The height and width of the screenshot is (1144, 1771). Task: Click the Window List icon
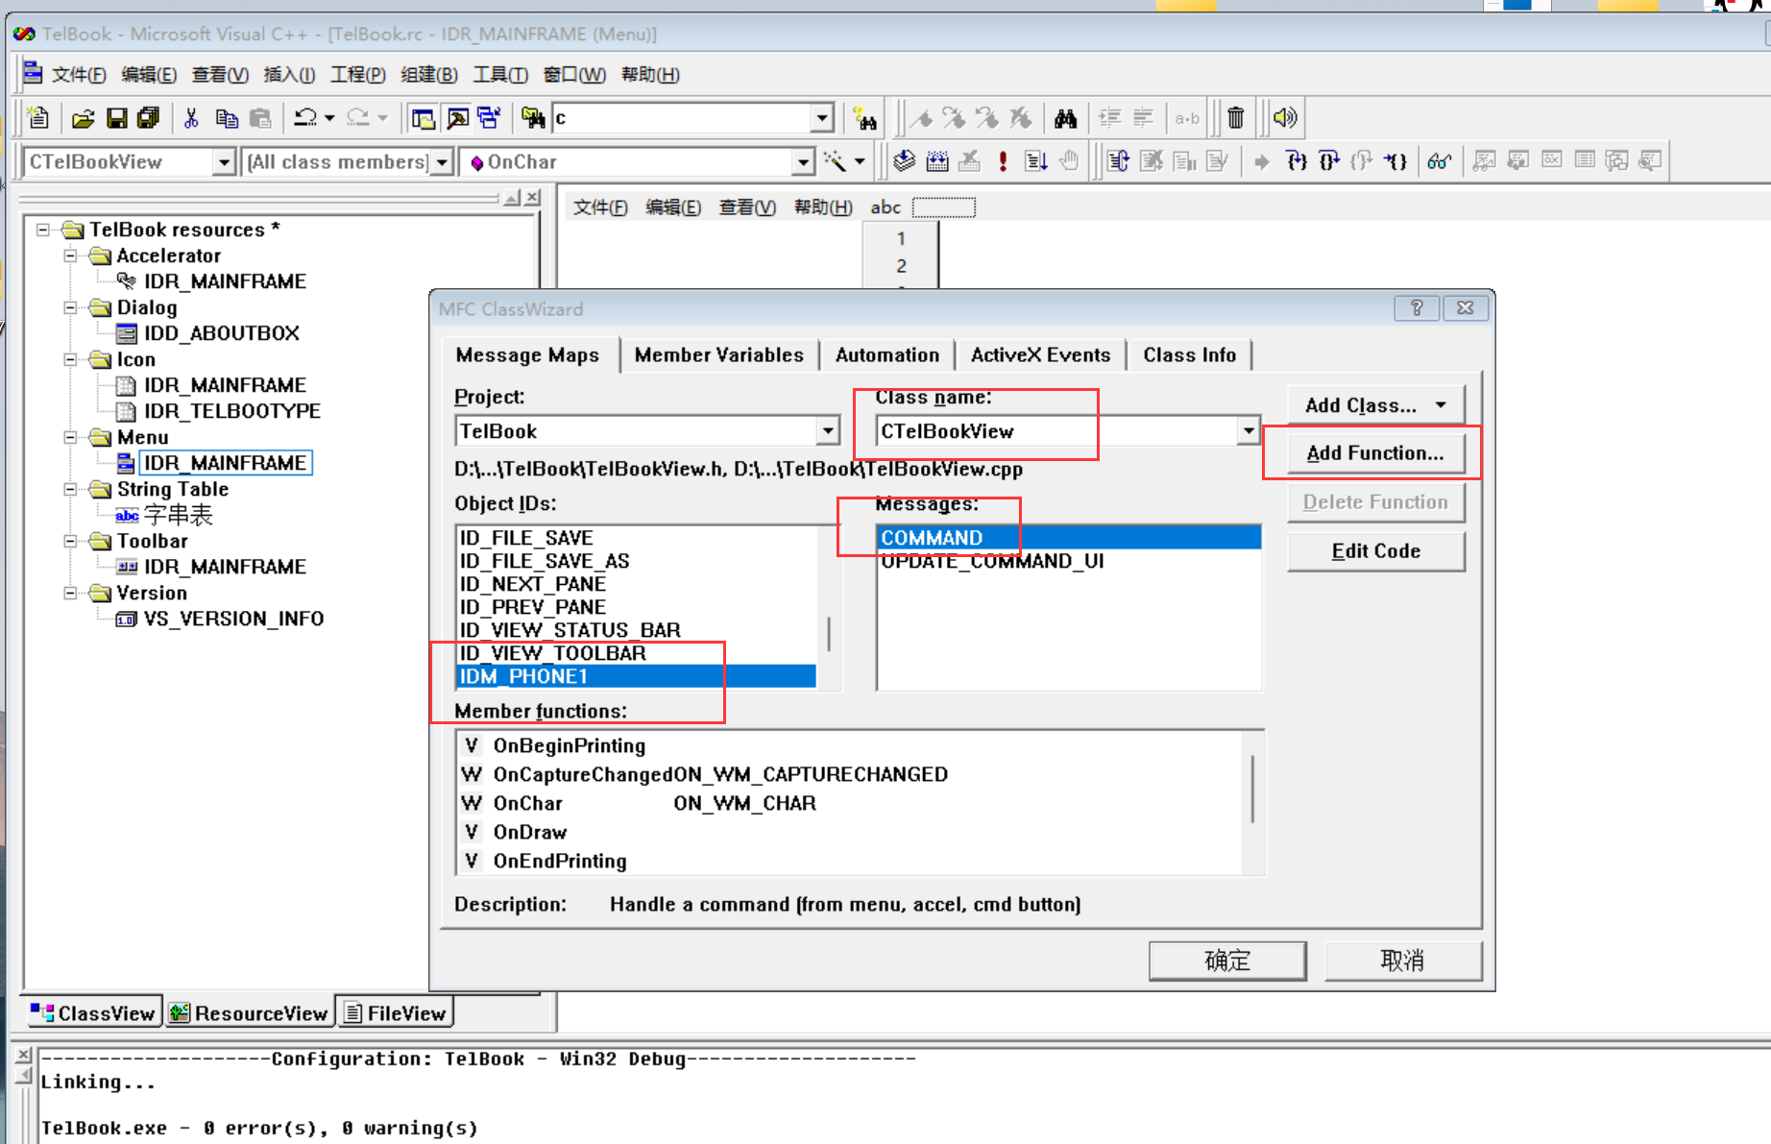click(489, 118)
